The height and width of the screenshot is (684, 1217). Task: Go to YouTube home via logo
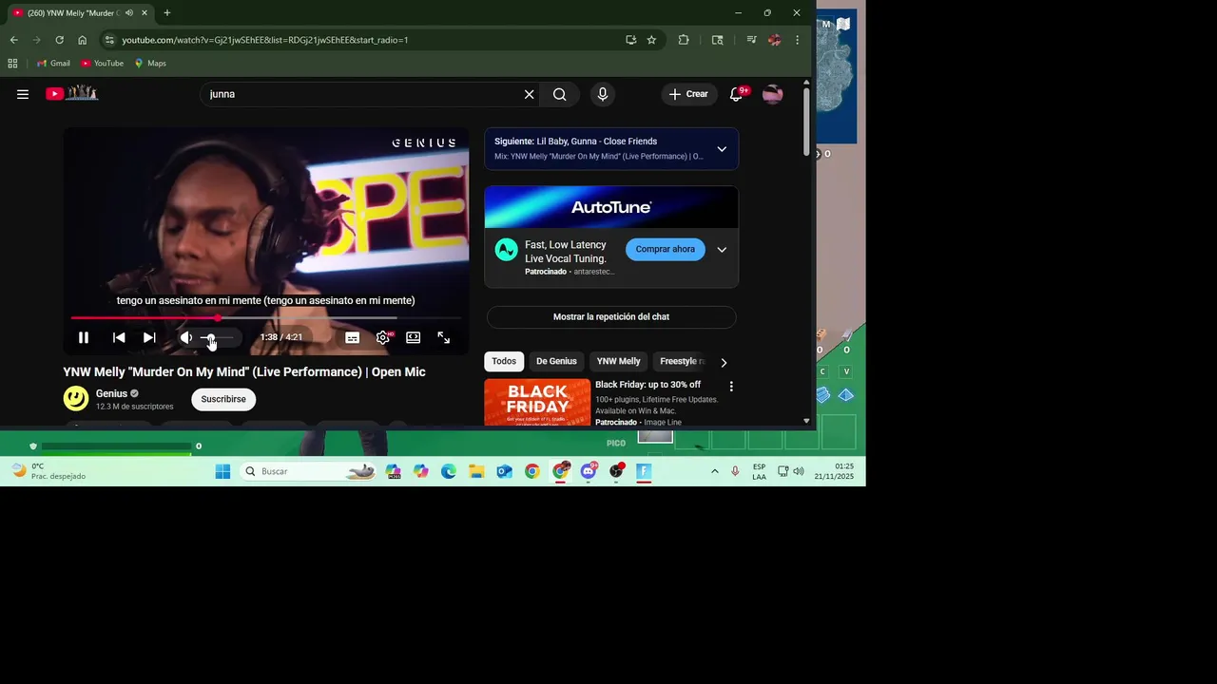click(x=72, y=93)
